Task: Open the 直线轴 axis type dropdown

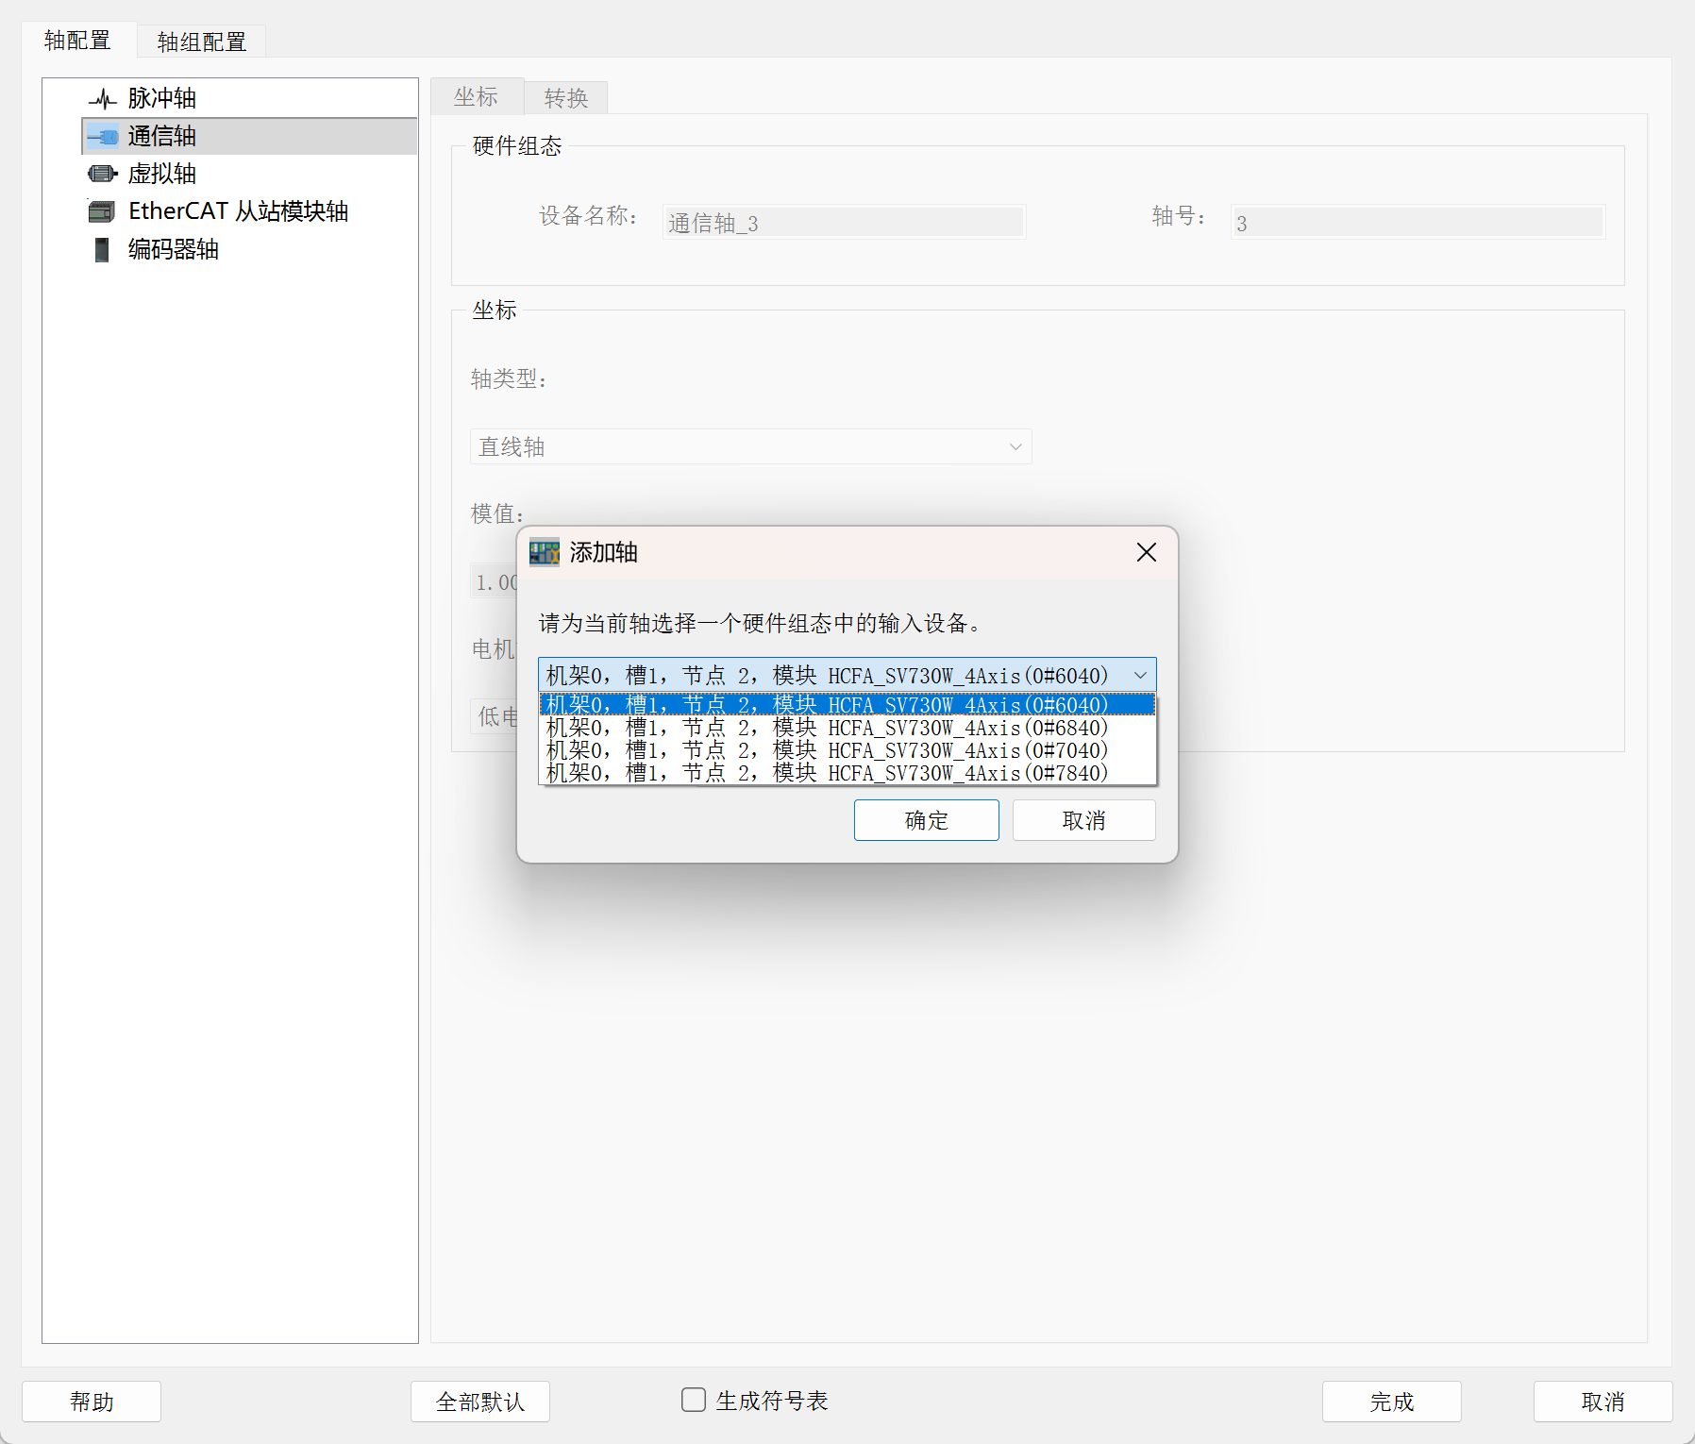Action: click(x=750, y=446)
